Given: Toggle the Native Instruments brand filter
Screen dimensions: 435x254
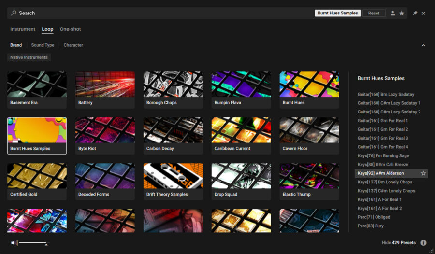Looking at the screenshot, I should pos(29,57).
